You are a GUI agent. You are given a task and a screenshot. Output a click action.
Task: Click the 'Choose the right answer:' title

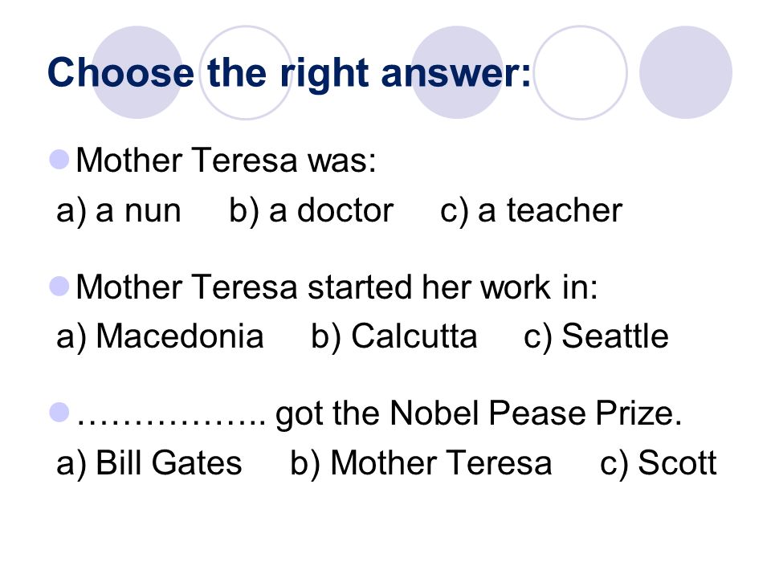click(x=289, y=73)
